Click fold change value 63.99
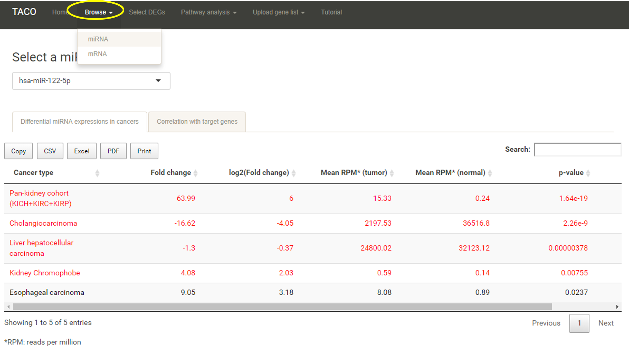Screen dimensions: 629x353 point(186,198)
